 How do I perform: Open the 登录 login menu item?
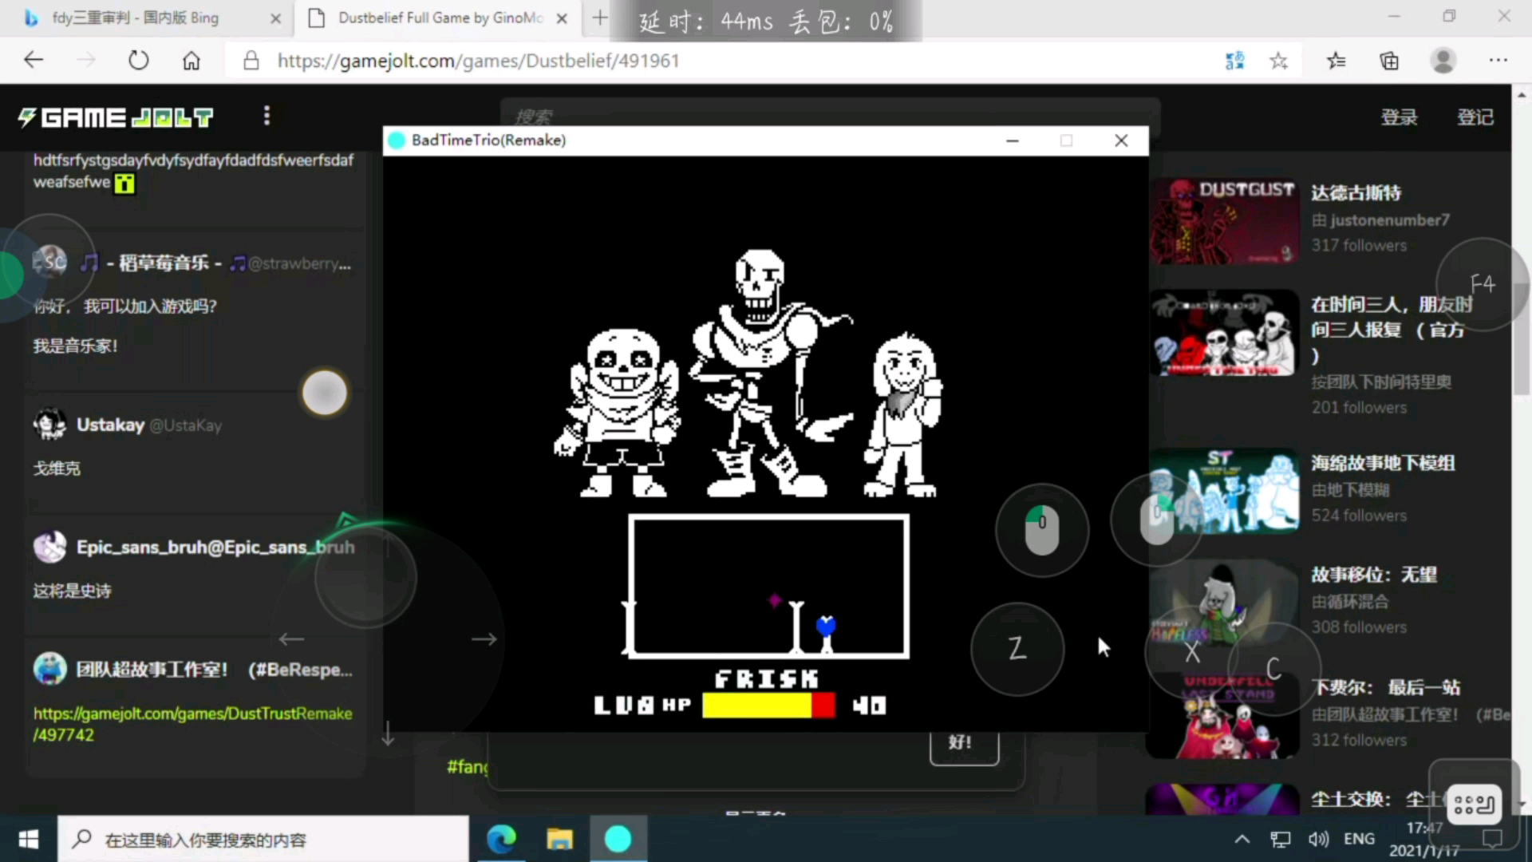point(1399,117)
